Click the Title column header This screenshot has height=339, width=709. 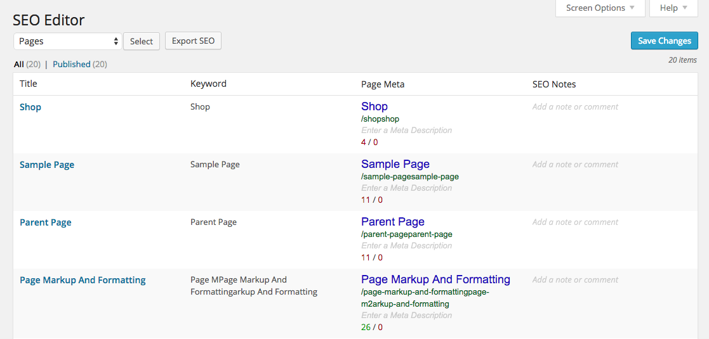29,84
